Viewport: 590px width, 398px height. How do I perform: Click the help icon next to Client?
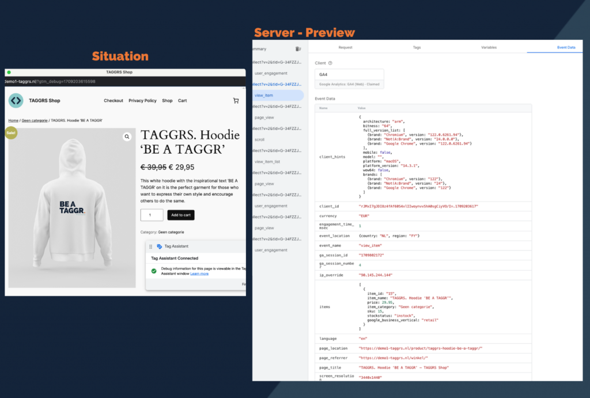click(330, 63)
